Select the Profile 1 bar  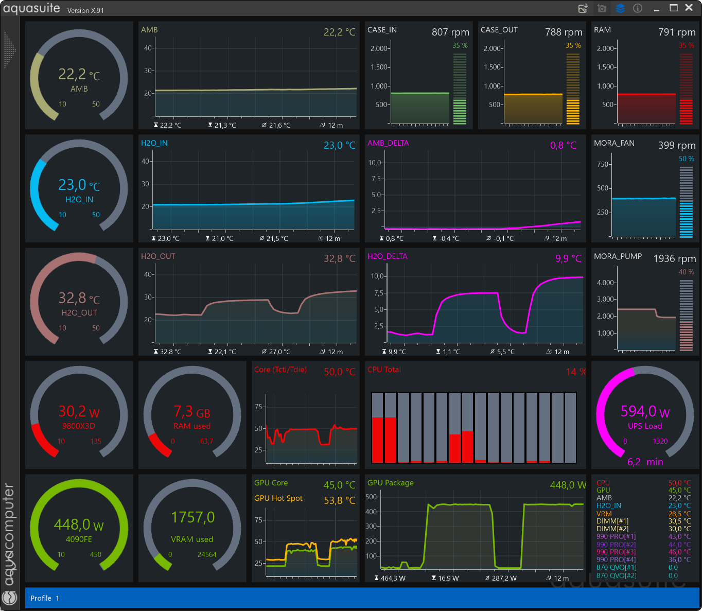pyautogui.click(x=362, y=598)
